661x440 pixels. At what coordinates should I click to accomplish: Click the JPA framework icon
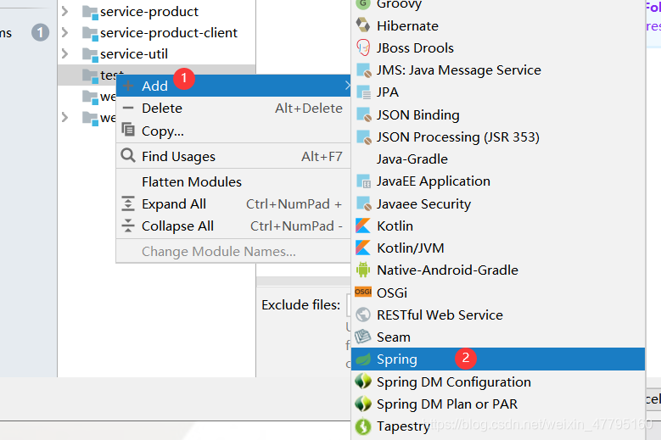363,92
